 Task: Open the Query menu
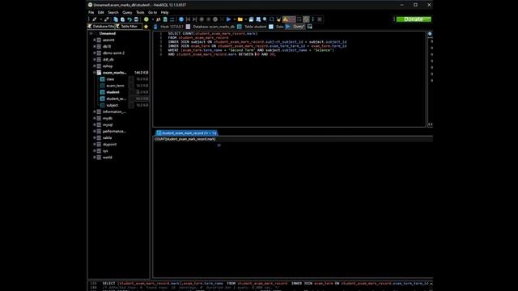click(127, 12)
